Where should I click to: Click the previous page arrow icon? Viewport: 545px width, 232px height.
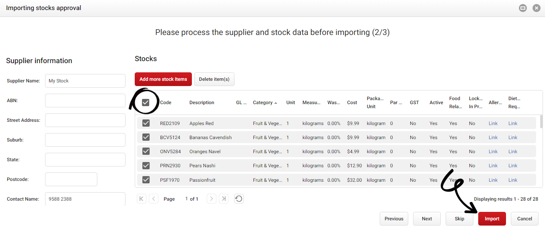coord(153,198)
